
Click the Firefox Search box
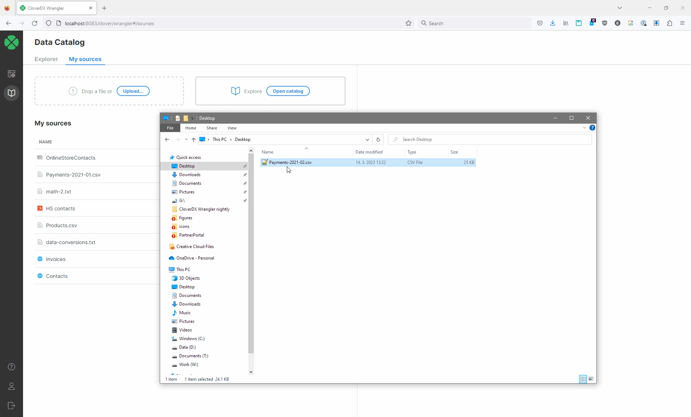(475, 23)
